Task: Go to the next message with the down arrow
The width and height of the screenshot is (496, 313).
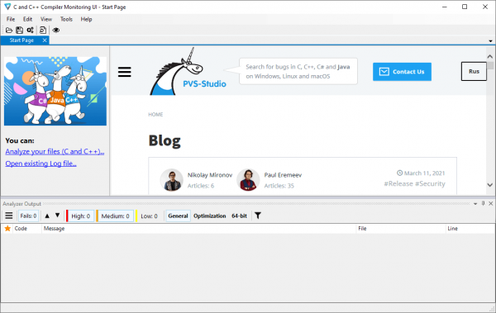Action: [x=58, y=216]
